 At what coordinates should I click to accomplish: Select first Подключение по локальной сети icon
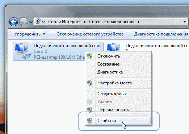[x=23, y=51]
